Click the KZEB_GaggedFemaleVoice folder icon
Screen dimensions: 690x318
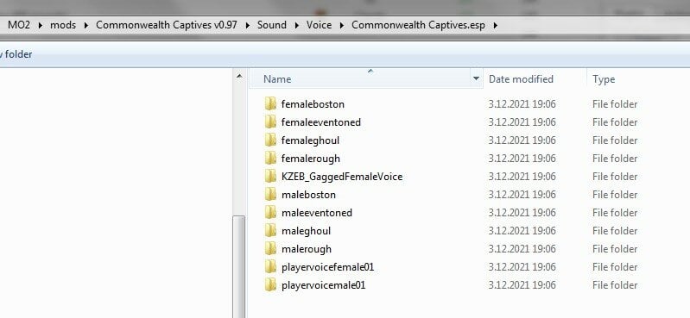click(x=270, y=177)
